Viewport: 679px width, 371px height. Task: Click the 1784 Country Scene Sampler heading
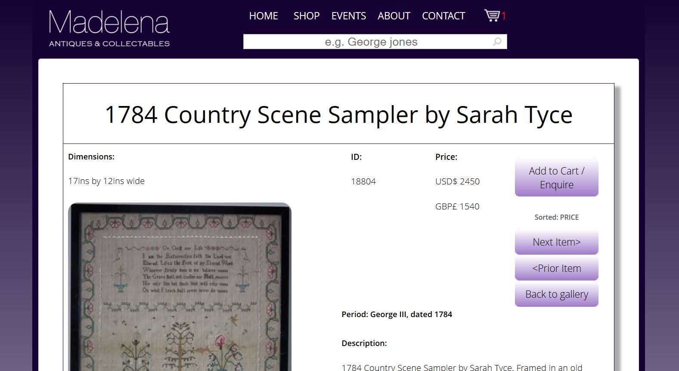tap(338, 115)
